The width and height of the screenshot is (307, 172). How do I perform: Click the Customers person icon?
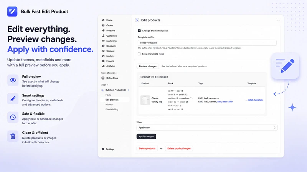103,36
